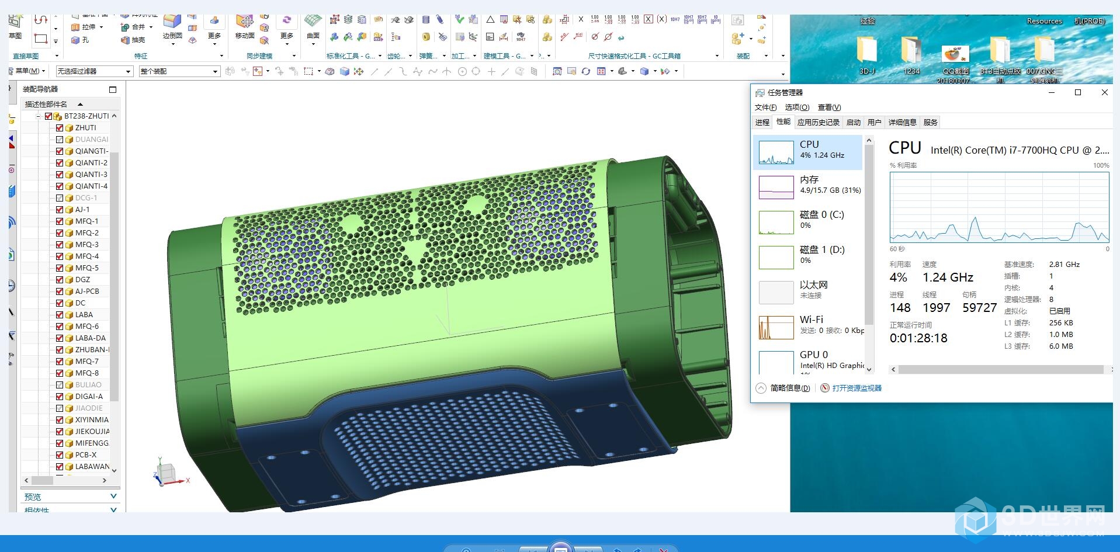This screenshot has height=552, width=1120.
Task: Uncheck the ZHUTI component checkbox
Action: (60, 128)
